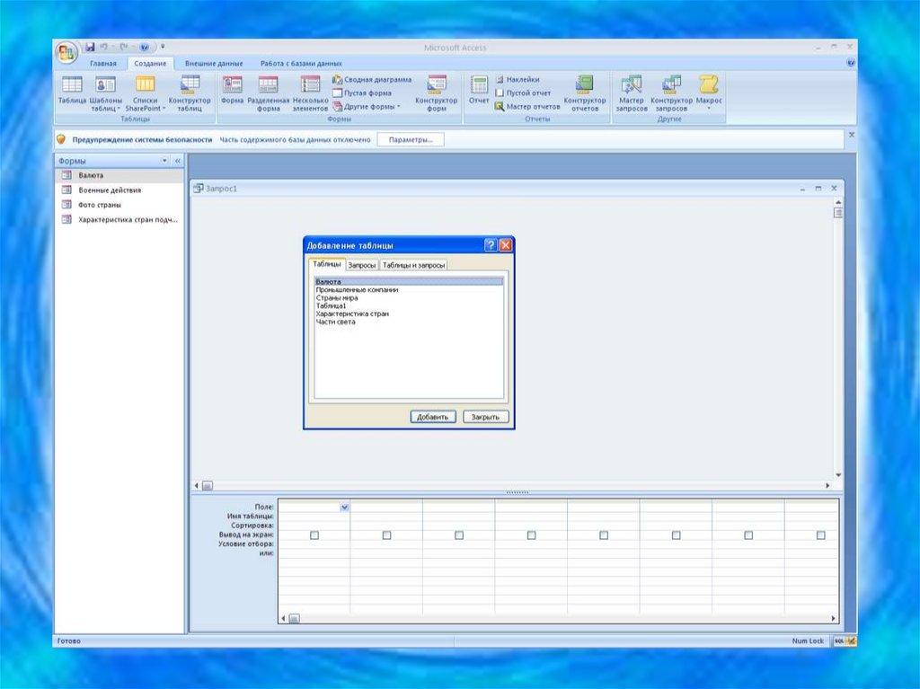The image size is (920, 689).
Task: Collapse the Forms navigation pane chevron
Action: [x=177, y=161]
